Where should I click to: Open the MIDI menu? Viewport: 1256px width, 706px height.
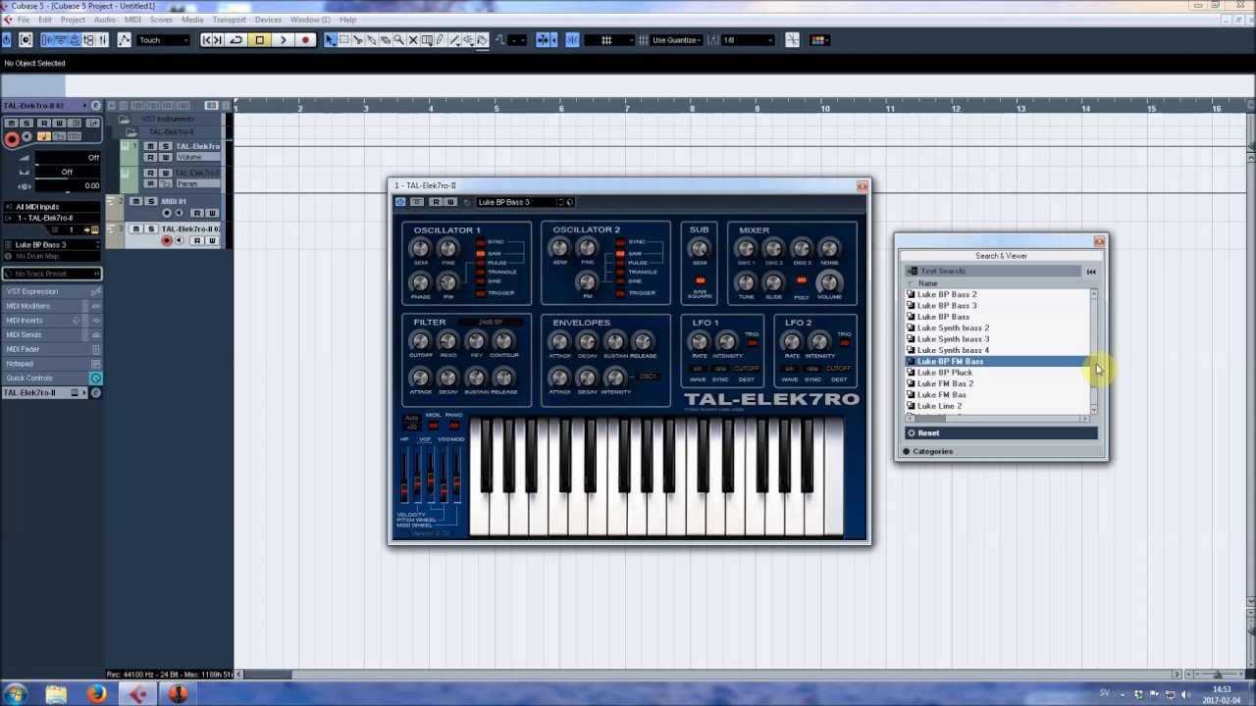click(132, 20)
